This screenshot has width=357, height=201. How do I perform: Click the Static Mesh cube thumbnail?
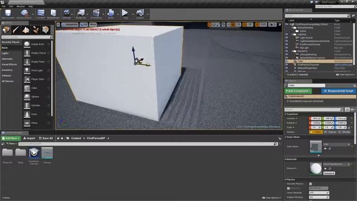[316, 146]
